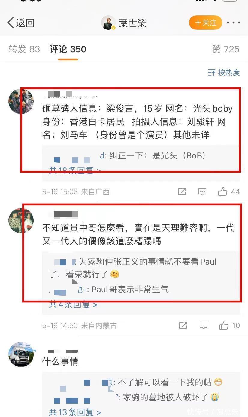Like the comment with 44 likes
This screenshot has height=417, width=248.
pyautogui.click(x=223, y=192)
